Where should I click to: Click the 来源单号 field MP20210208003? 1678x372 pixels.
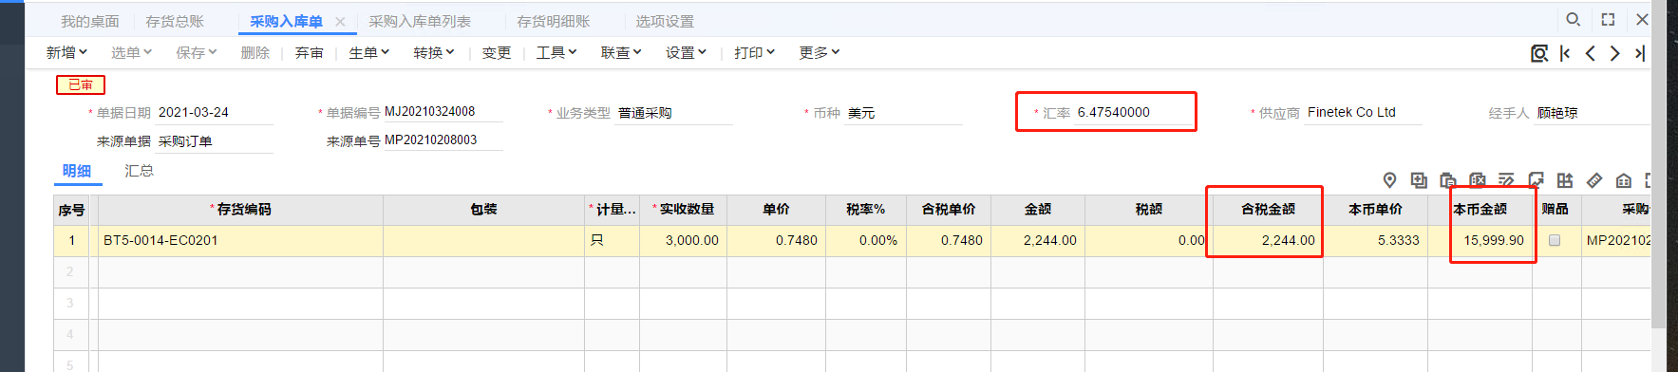point(443,140)
